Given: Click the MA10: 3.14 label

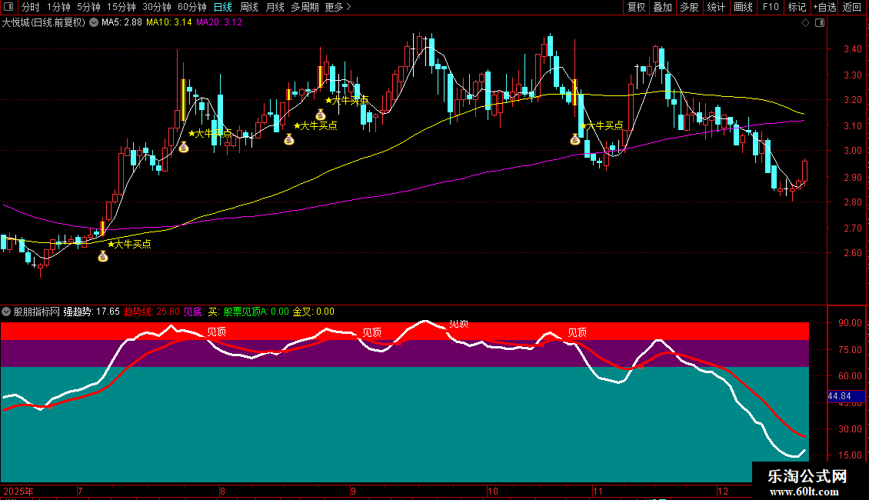Looking at the screenshot, I should [169, 22].
